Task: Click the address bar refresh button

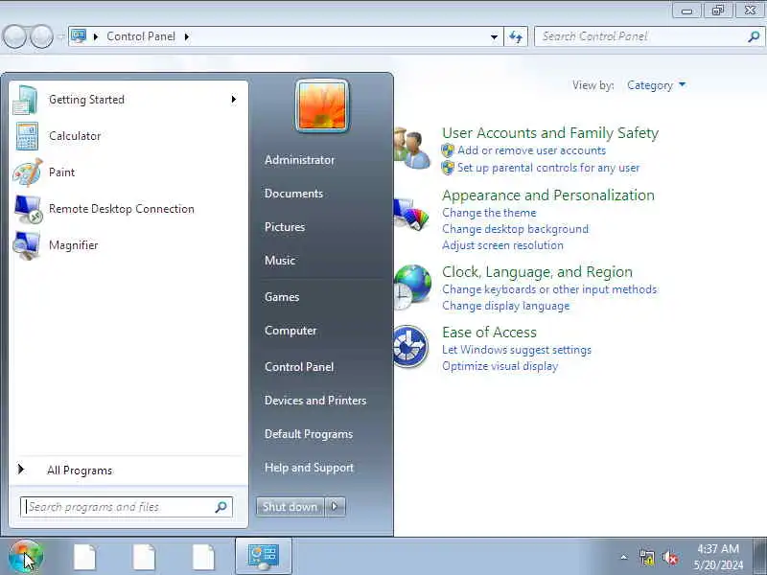Action: 516,36
